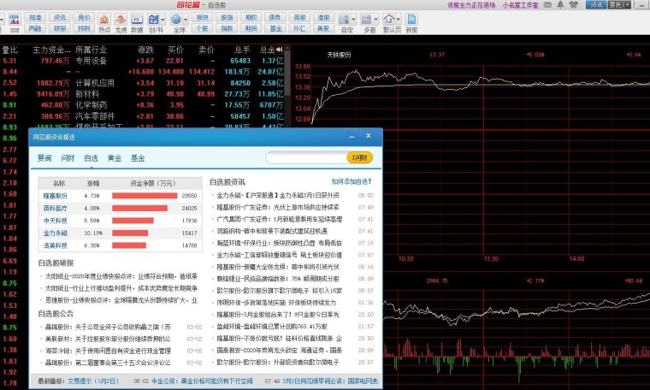Sort by the 量比 column header
This screenshot has width=650, height=390.
(x=9, y=50)
